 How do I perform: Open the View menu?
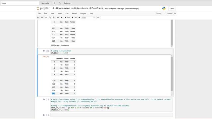click(x=52, y=14)
